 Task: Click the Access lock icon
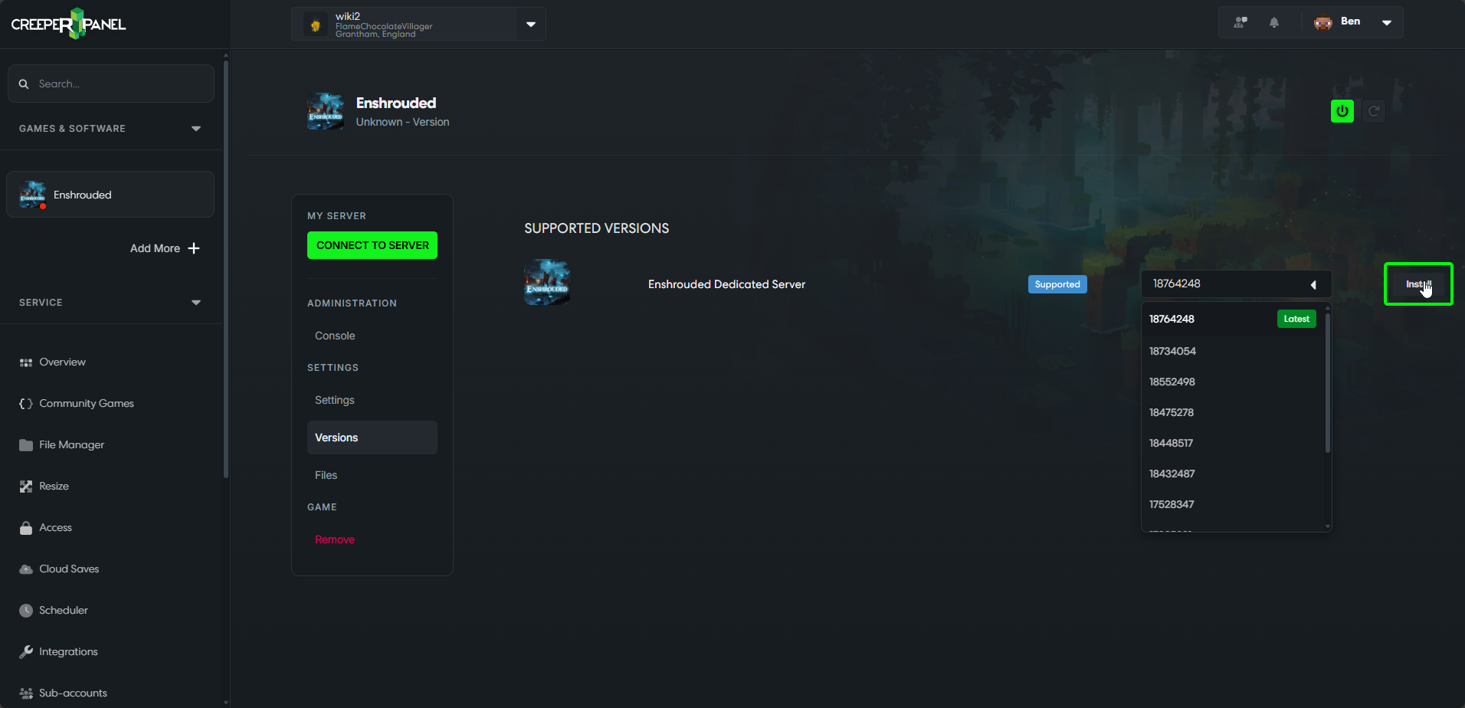point(26,528)
